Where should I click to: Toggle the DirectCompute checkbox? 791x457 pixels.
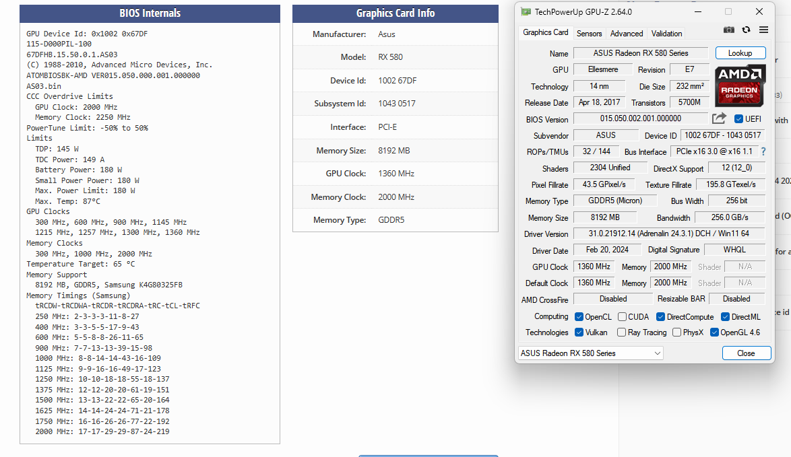click(660, 317)
